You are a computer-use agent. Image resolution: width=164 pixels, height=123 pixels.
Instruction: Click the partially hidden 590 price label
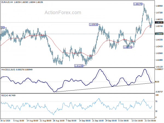pyautogui.click(x=2, y=28)
